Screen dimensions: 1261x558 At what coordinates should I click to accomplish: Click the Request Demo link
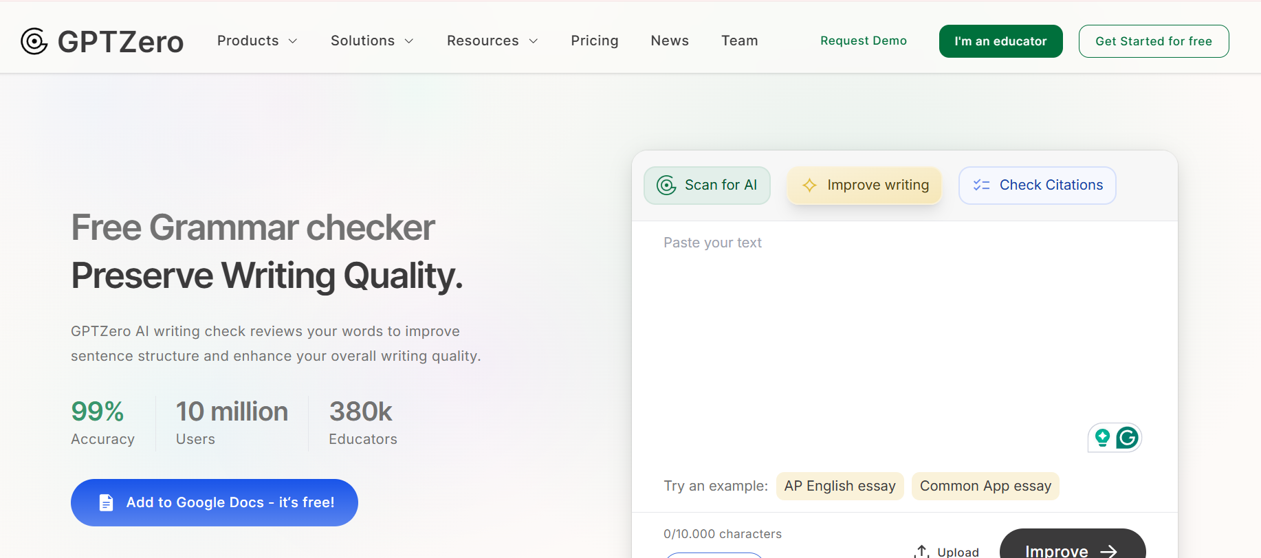[863, 41]
